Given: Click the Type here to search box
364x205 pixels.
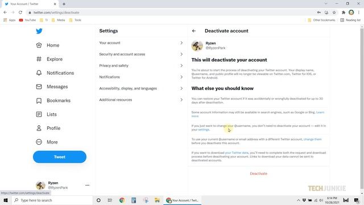Looking at the screenshot, I should [x=52, y=200].
